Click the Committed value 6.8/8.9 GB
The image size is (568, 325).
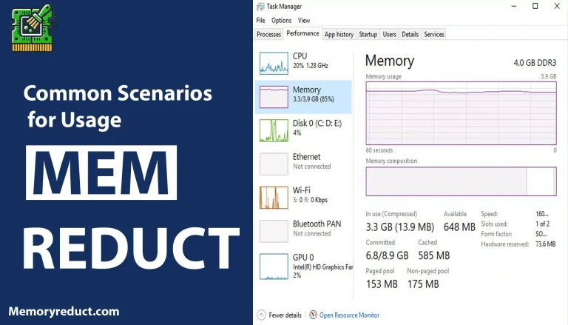(x=387, y=255)
